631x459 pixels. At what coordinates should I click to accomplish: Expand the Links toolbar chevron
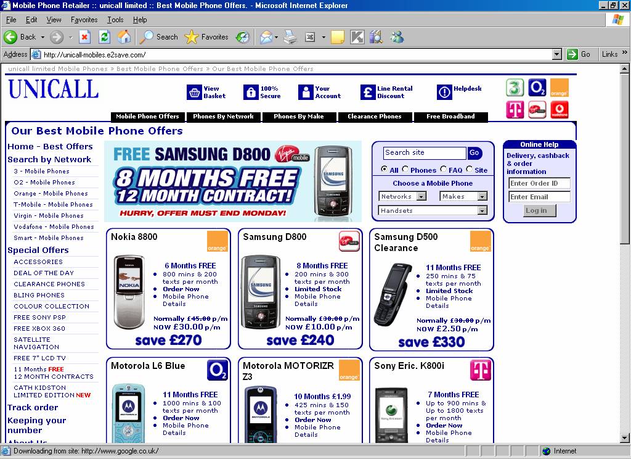(x=625, y=52)
